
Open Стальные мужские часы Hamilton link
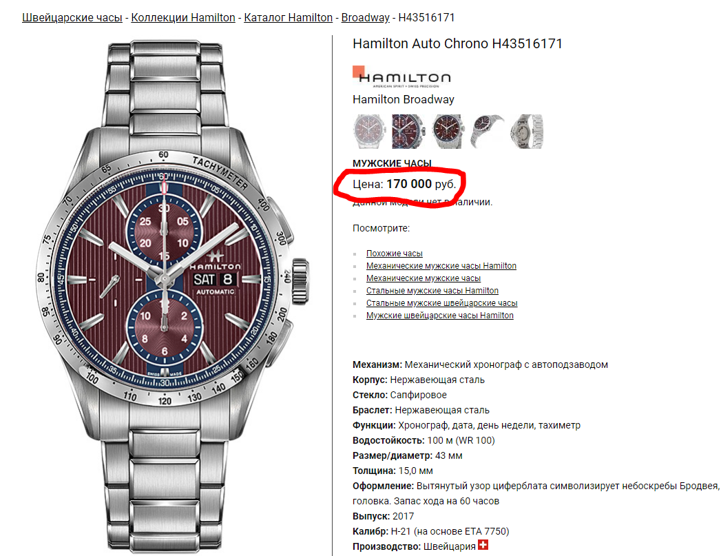[432, 291]
